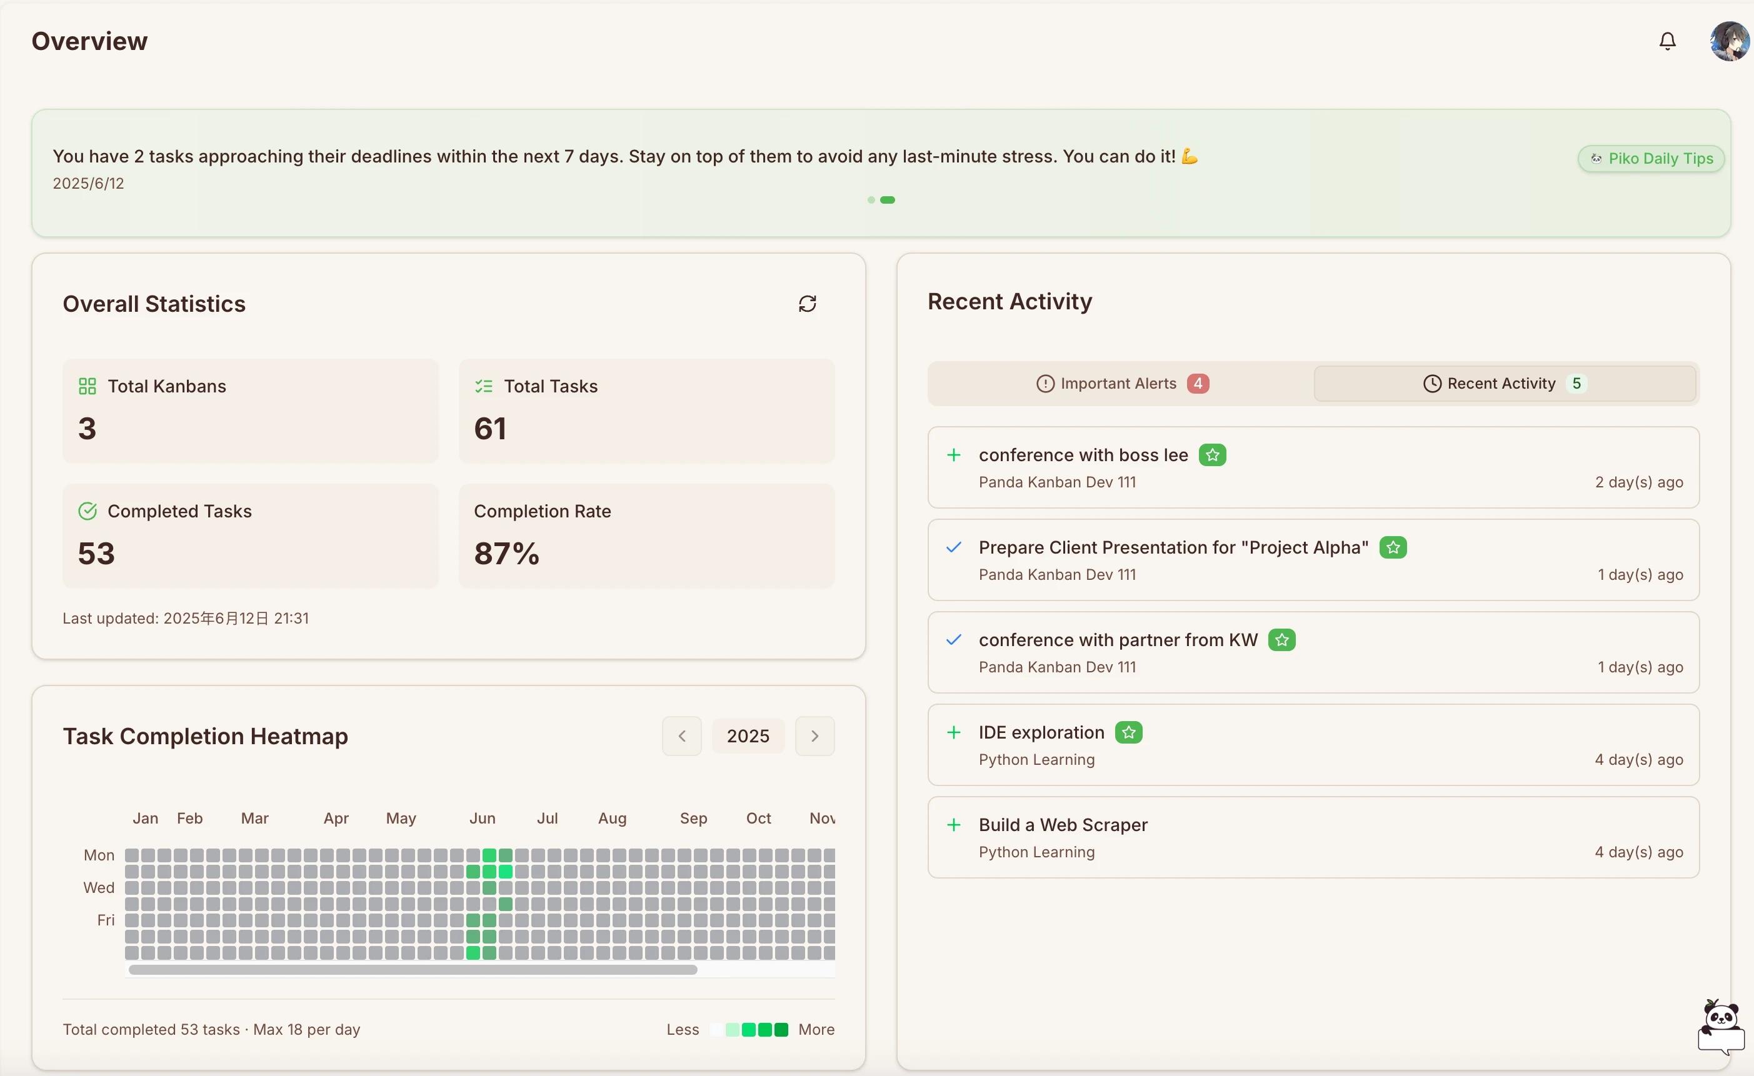
Task: Click the "2 day(s) ago" timestamp
Action: (1639, 482)
